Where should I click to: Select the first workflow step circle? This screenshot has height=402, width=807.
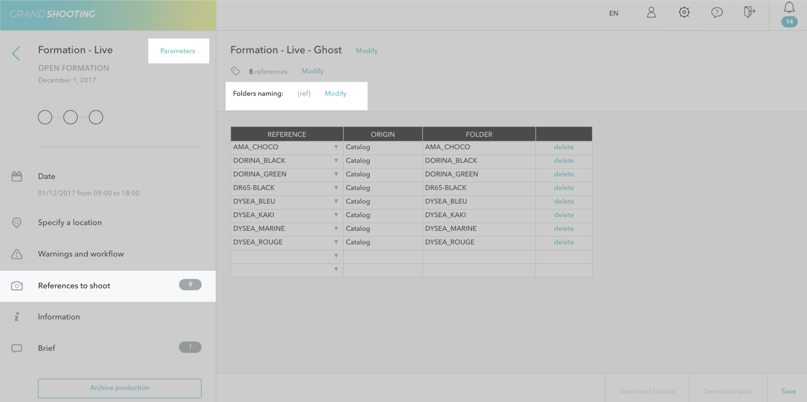coord(45,117)
